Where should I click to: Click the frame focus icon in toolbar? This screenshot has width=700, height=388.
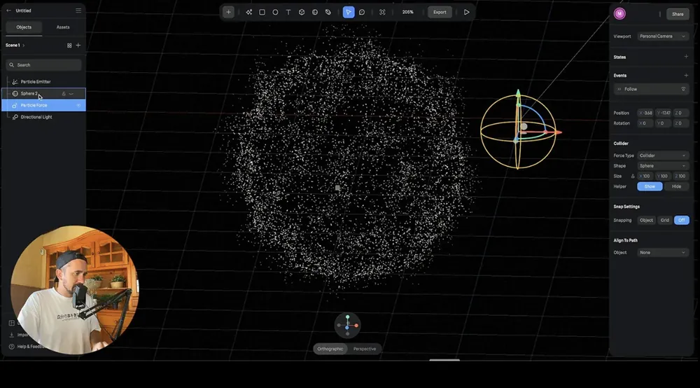382,12
